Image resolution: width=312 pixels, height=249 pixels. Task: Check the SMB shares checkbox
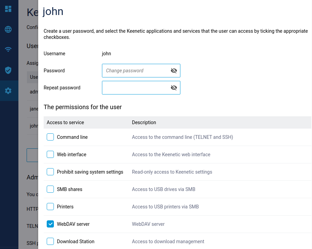(x=50, y=189)
